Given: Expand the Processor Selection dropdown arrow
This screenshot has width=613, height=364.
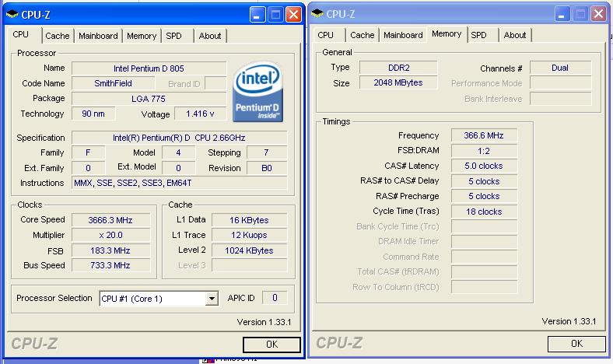Looking at the screenshot, I should (212, 299).
